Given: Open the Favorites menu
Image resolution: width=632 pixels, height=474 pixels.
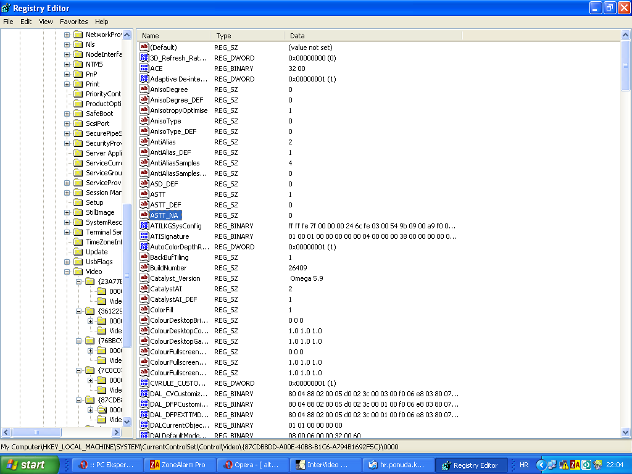Looking at the screenshot, I should coord(73,22).
